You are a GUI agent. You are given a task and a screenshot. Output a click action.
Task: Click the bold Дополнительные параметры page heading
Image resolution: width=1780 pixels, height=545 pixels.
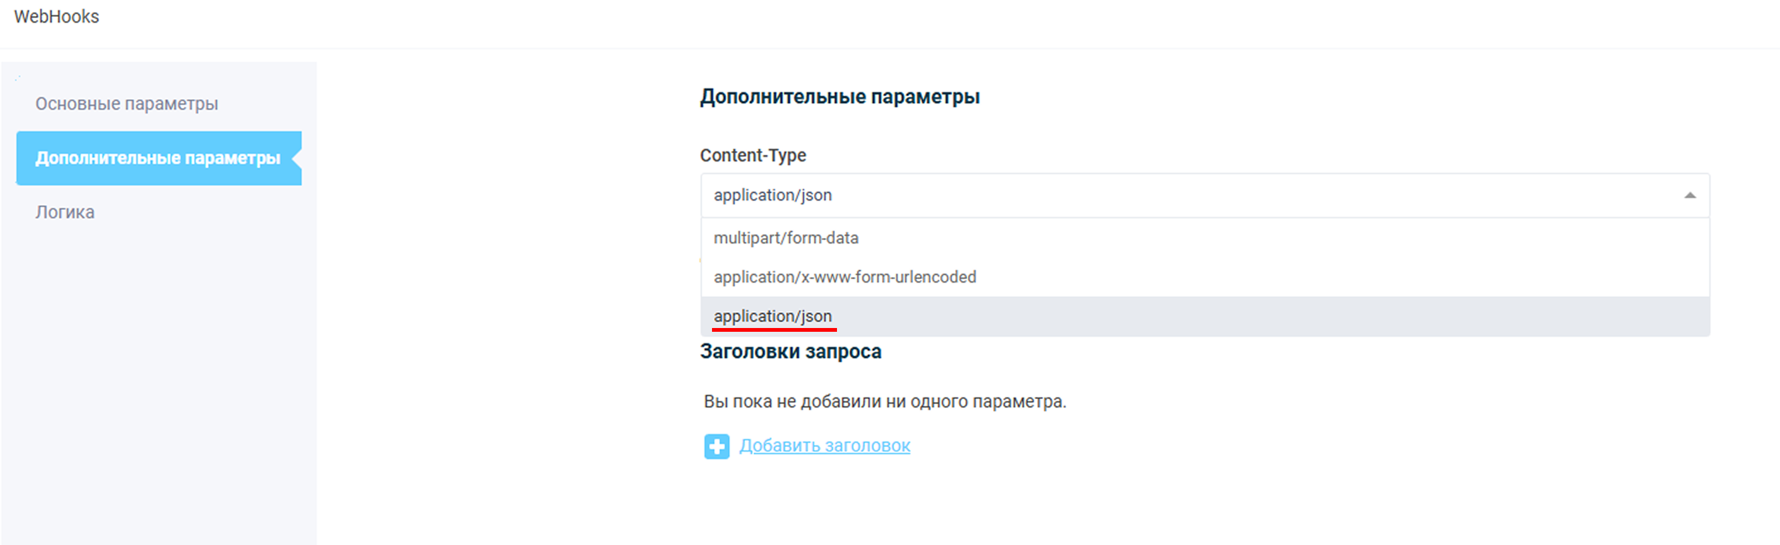pos(840,97)
